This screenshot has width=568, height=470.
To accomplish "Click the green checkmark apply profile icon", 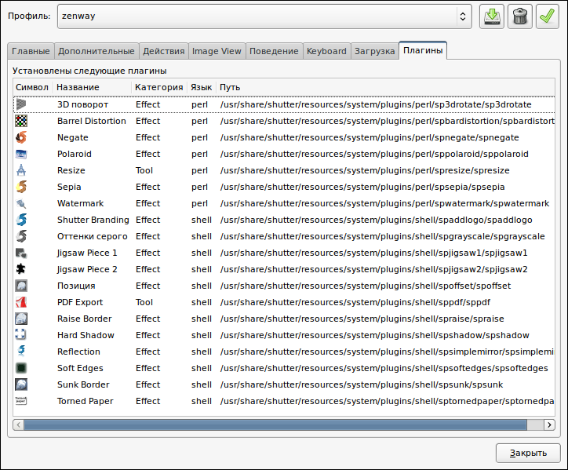I will tap(548, 16).
